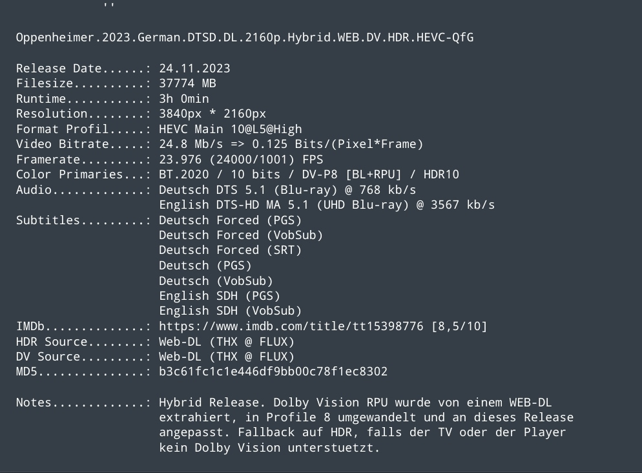Click the Runtime value 3h 0min

pos(184,99)
